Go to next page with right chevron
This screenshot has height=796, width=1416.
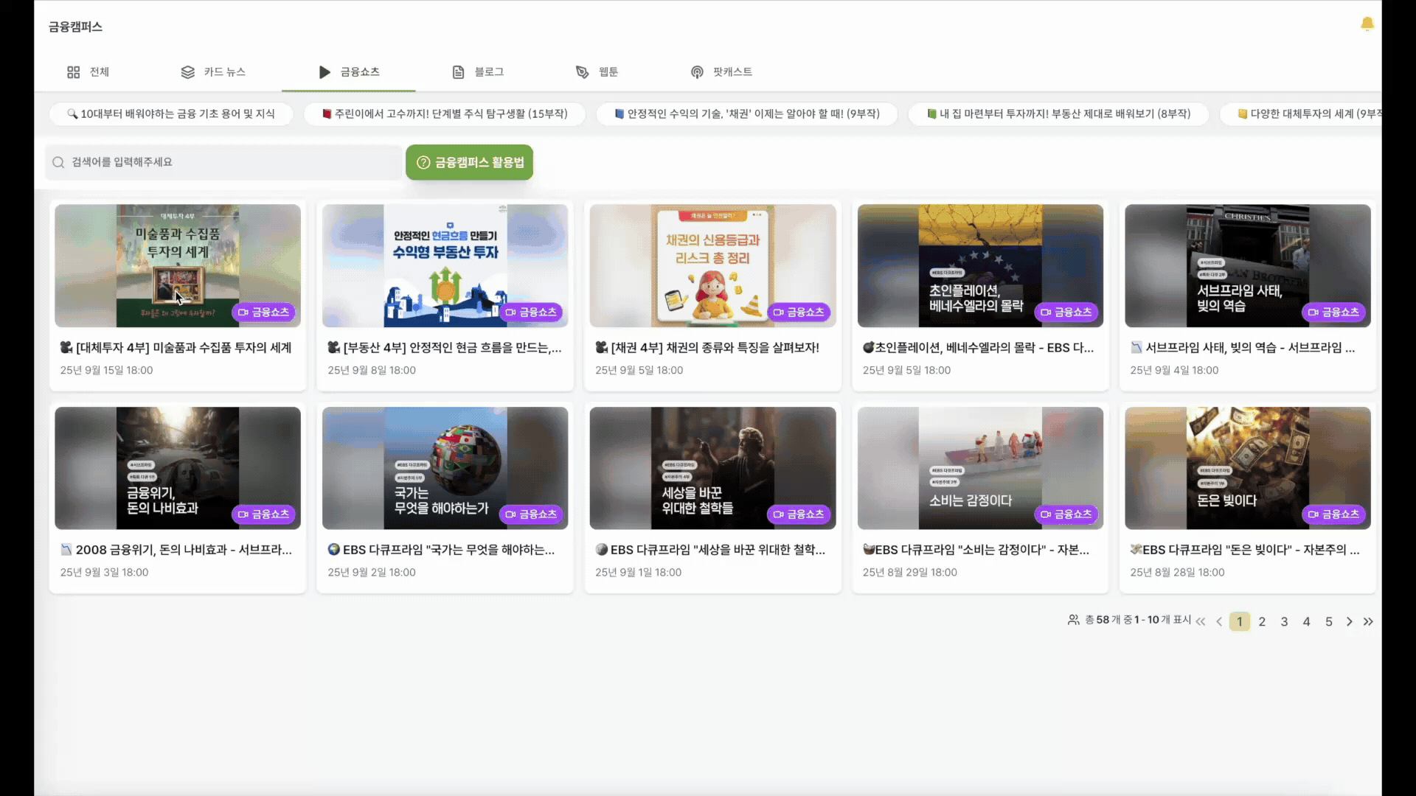click(x=1349, y=621)
